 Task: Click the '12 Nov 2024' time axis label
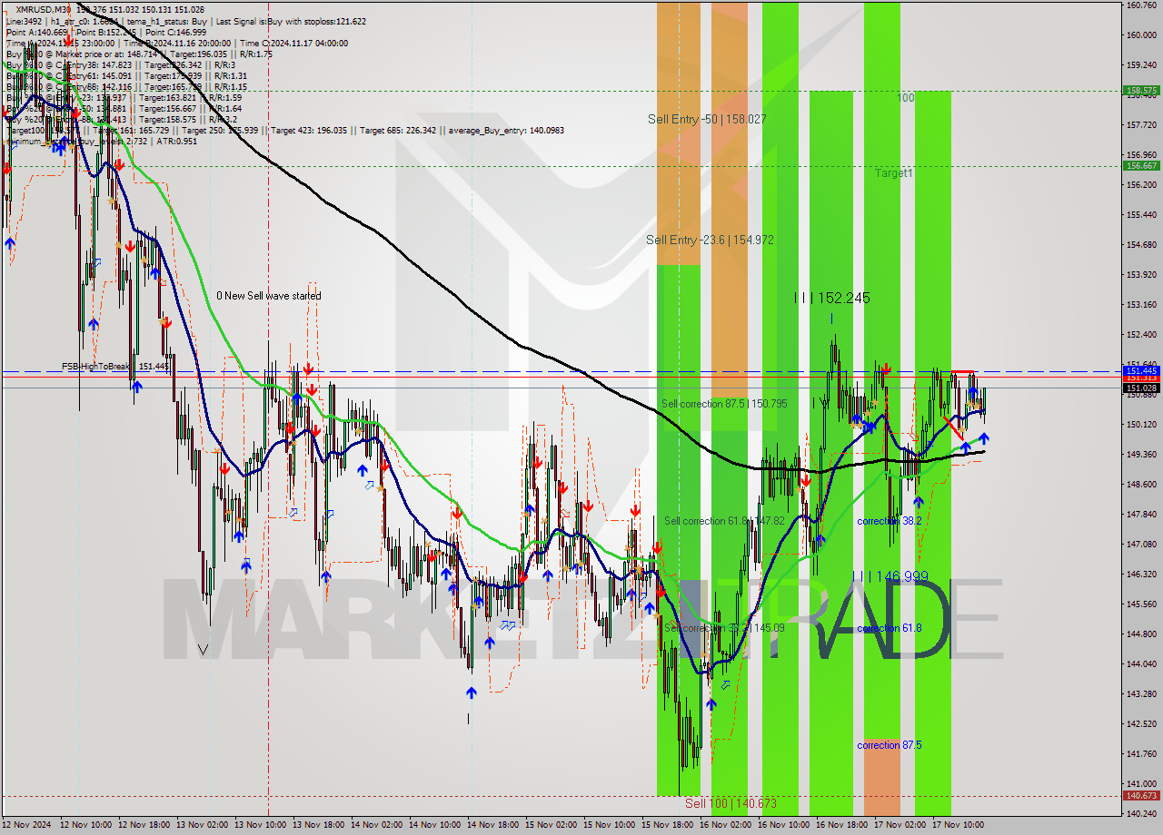pos(27,825)
